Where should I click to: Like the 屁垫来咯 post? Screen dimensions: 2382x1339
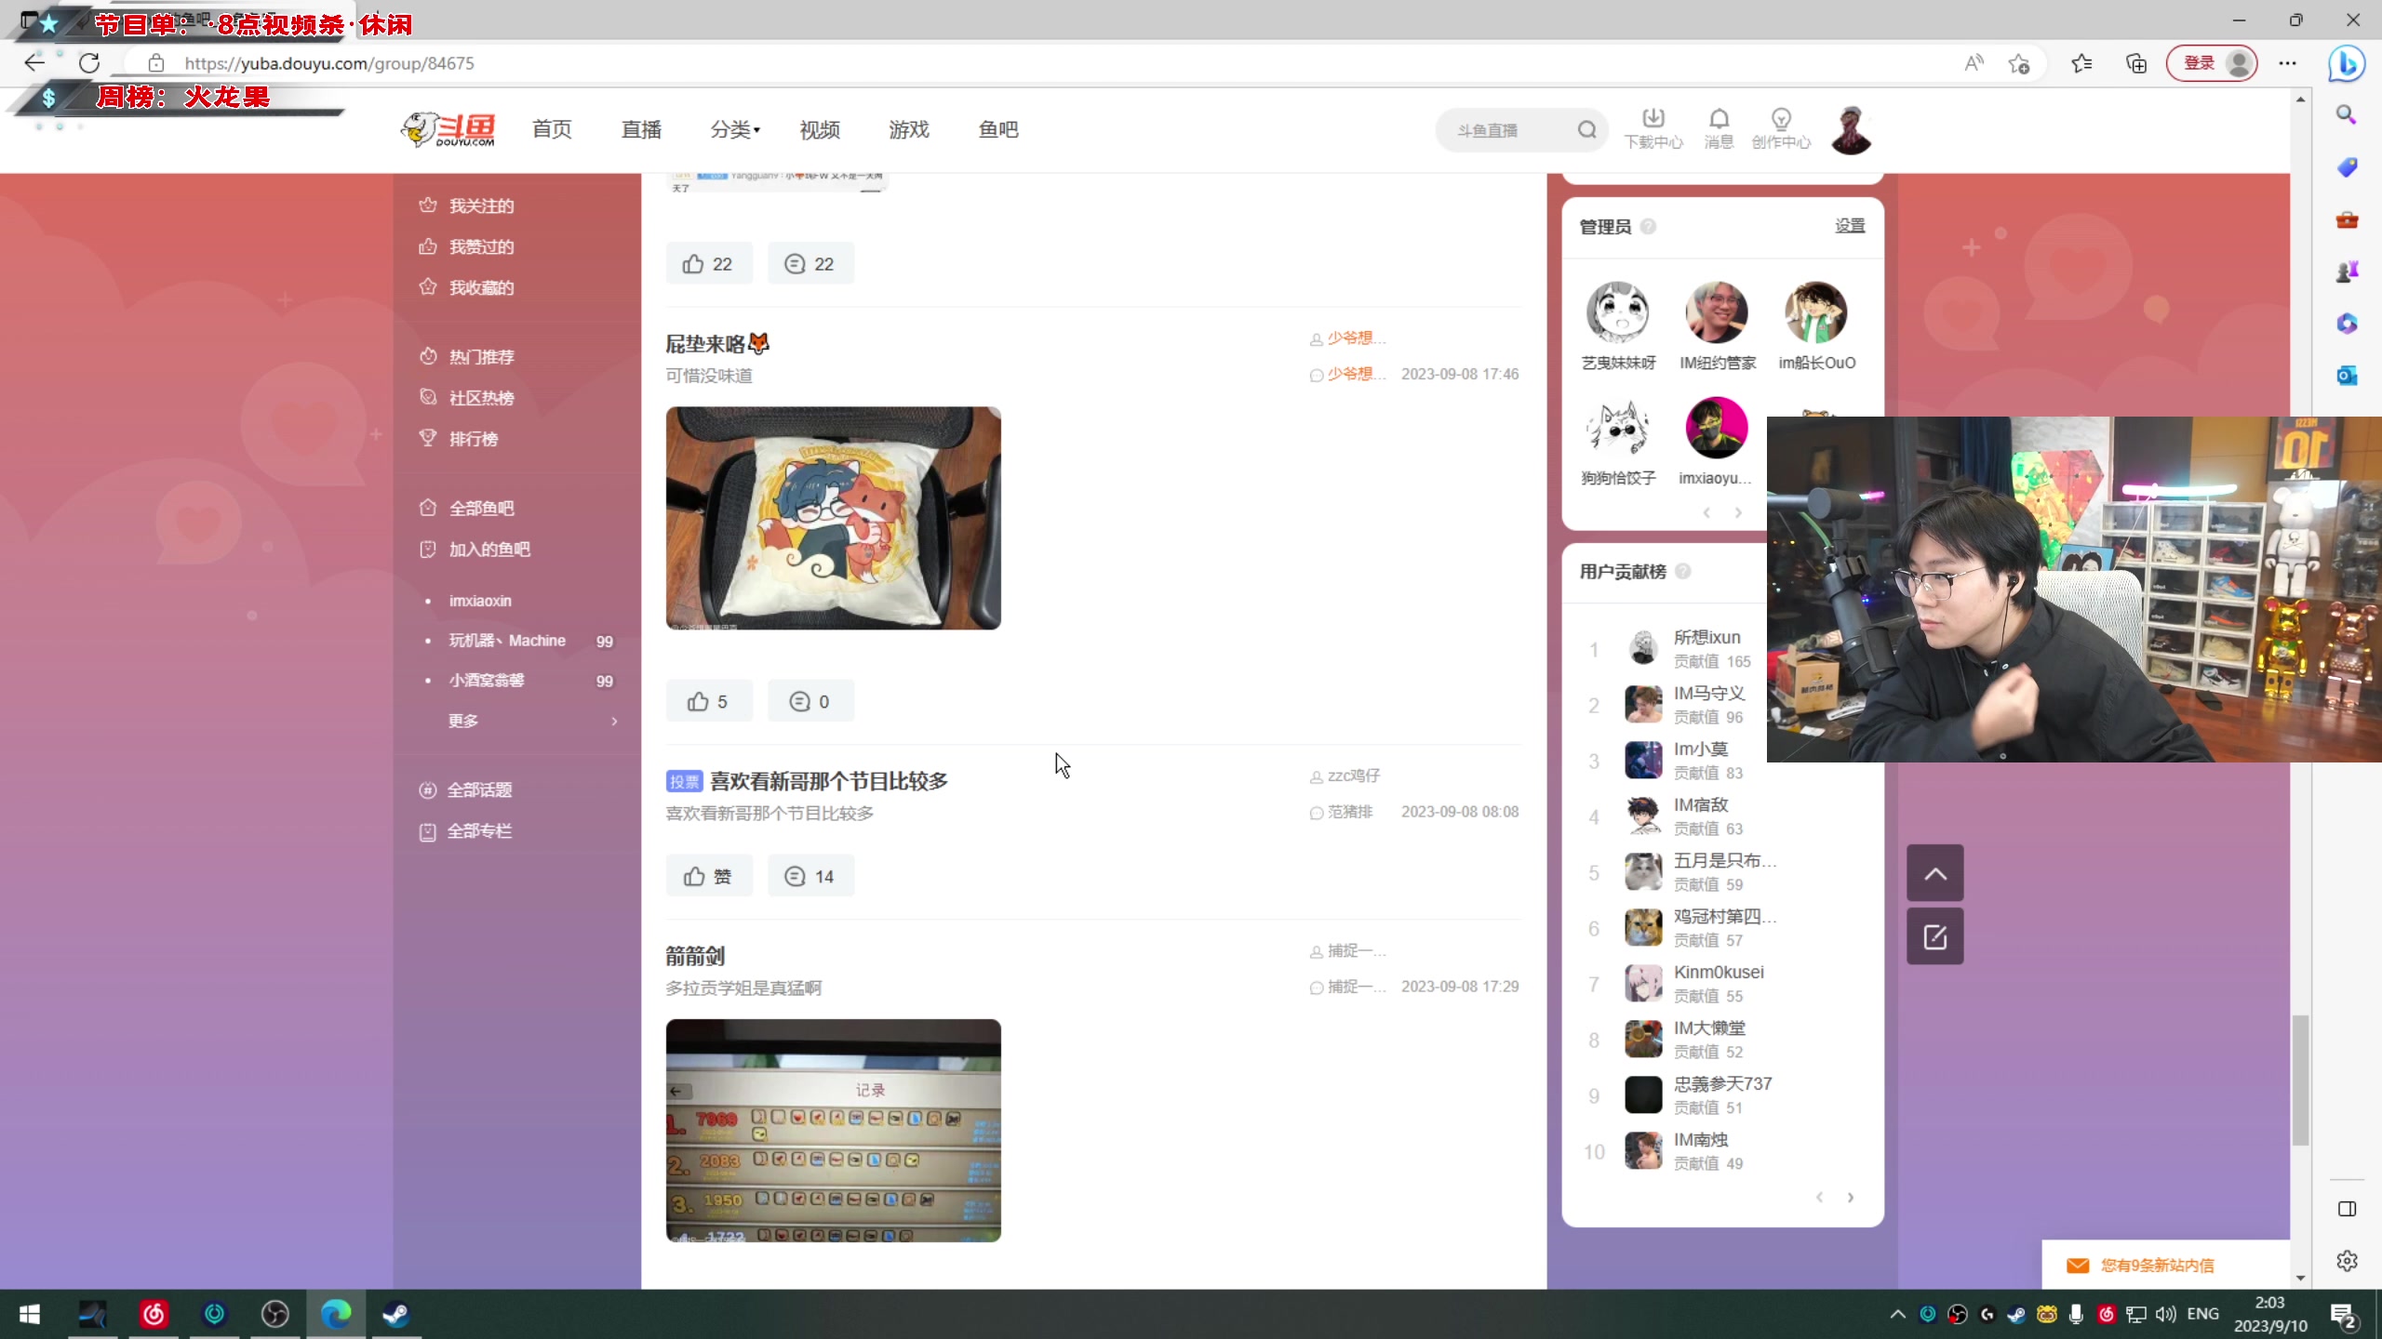coord(707,700)
